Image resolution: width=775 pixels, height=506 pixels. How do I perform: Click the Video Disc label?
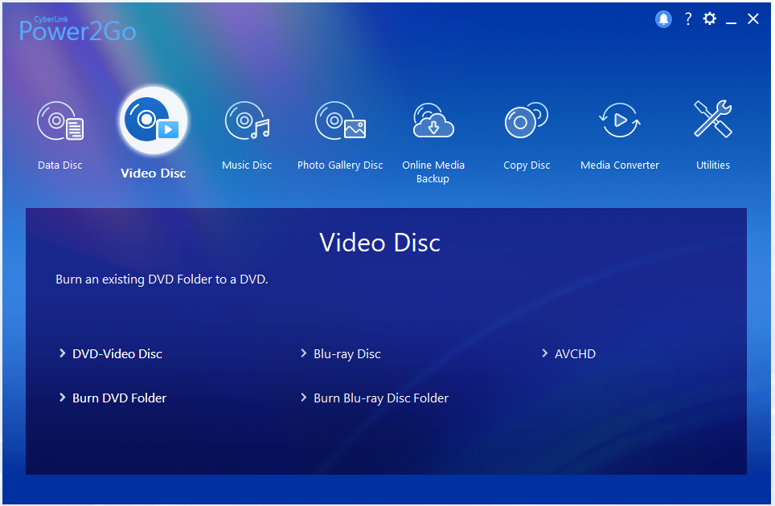[x=154, y=173]
